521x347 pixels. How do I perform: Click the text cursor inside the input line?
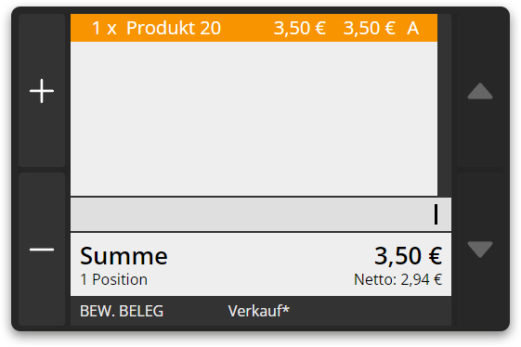[x=436, y=214]
